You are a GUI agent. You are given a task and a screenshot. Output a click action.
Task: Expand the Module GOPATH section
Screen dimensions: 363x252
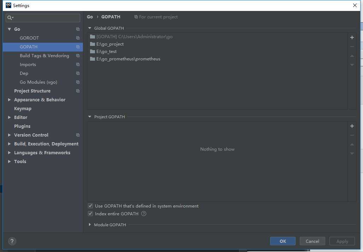[x=90, y=224]
